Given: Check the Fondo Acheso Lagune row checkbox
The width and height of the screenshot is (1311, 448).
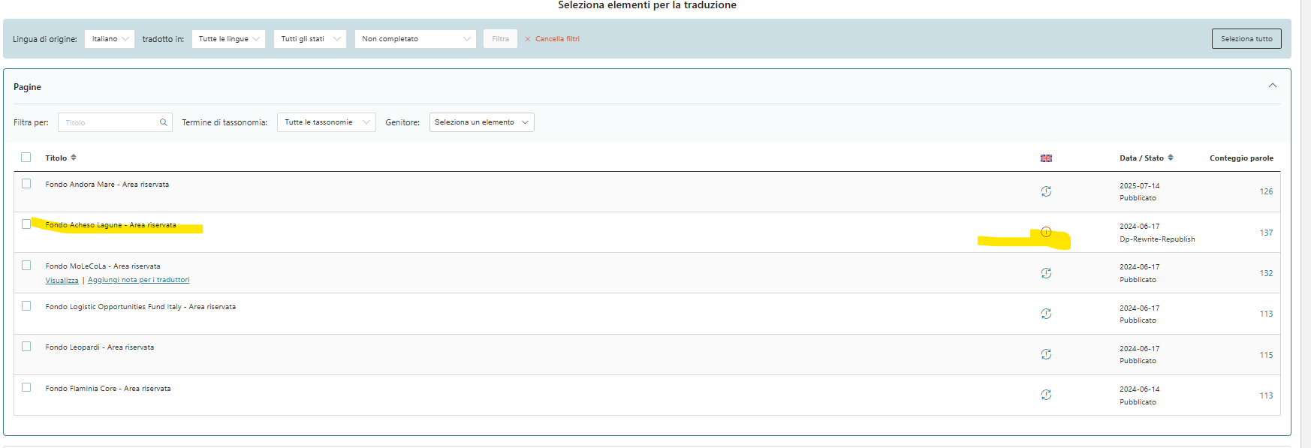Looking at the screenshot, I should (26, 224).
